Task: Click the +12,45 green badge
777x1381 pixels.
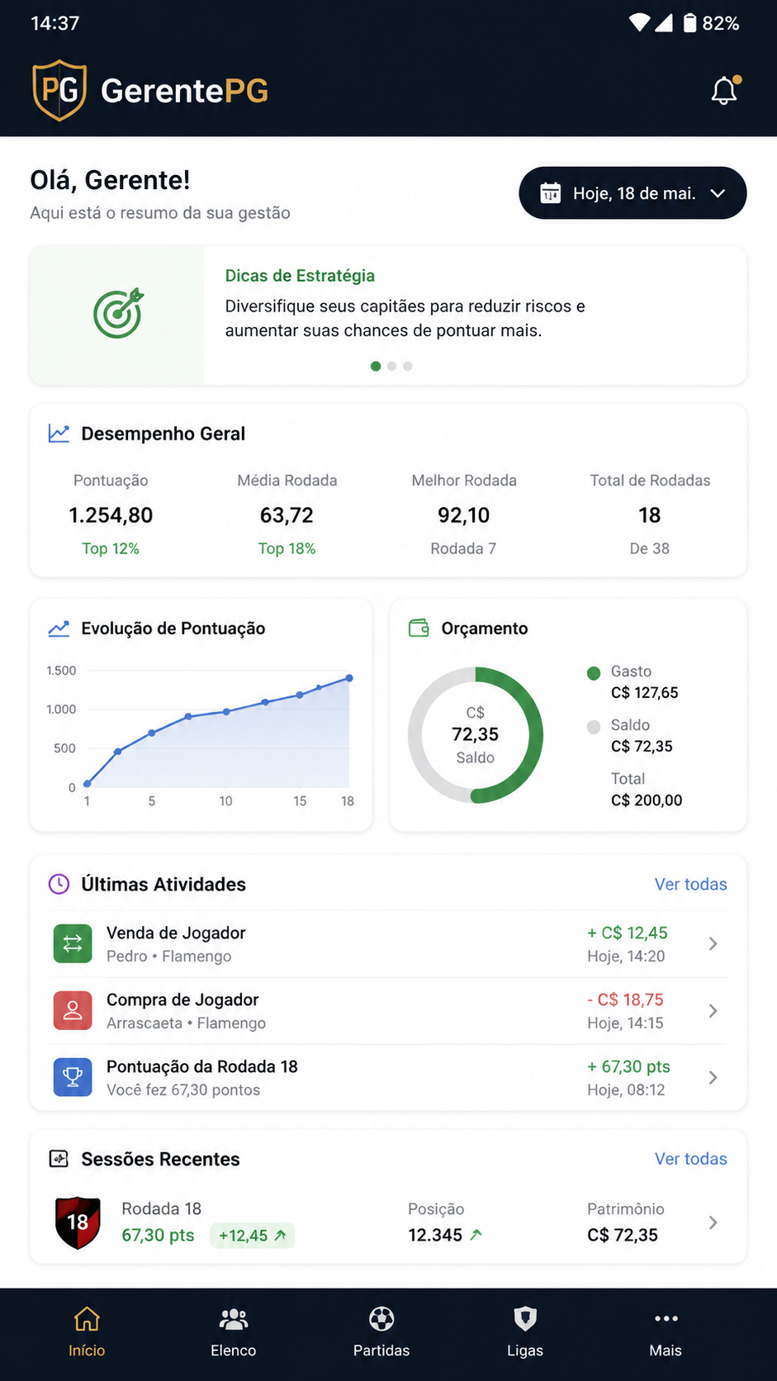Action: (253, 1236)
